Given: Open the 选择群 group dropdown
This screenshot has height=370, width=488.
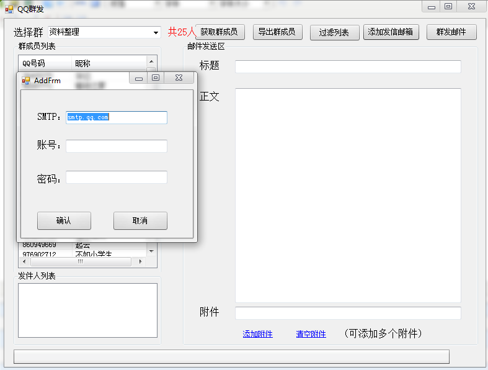Looking at the screenshot, I should [x=104, y=32].
